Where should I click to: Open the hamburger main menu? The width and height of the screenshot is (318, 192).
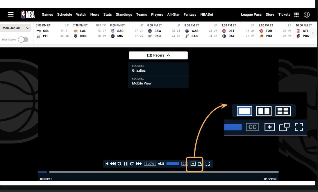click(10, 15)
